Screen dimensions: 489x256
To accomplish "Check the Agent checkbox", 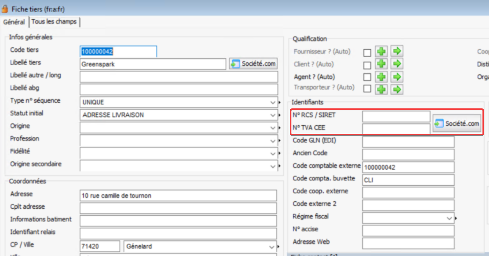I will point(367,77).
